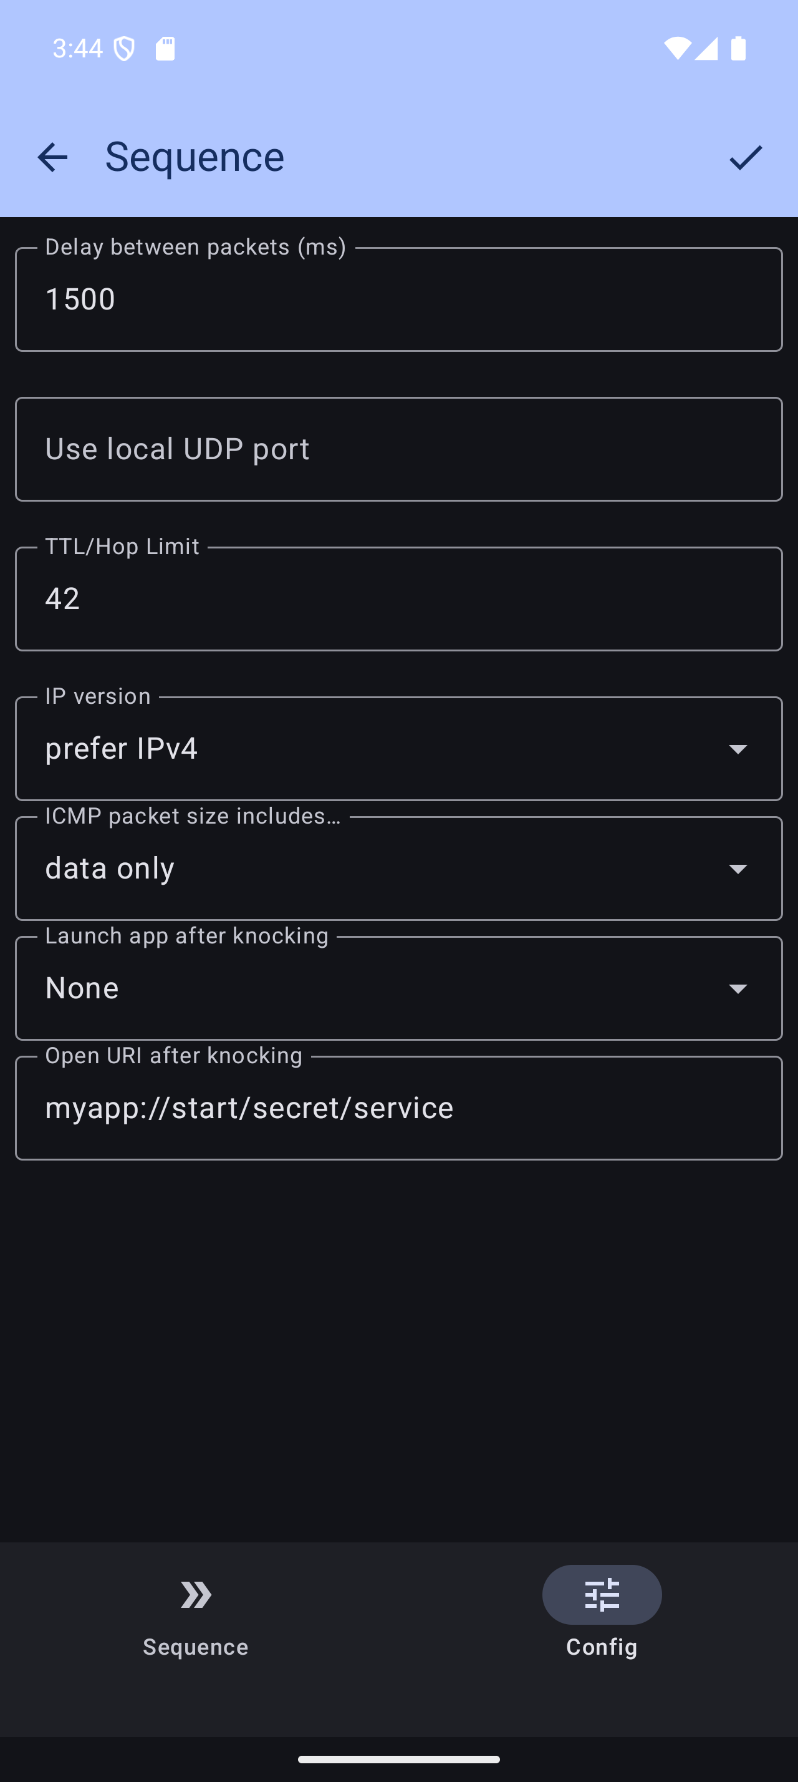This screenshot has width=798, height=1782.
Task: Select the Config tab label
Action: click(x=602, y=1647)
